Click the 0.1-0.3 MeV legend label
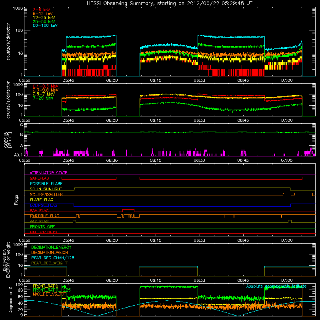 [x=46, y=86]
